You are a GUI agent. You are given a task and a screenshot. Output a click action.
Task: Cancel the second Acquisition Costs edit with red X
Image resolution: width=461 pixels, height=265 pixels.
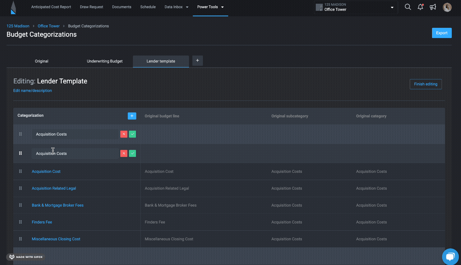[124, 153]
